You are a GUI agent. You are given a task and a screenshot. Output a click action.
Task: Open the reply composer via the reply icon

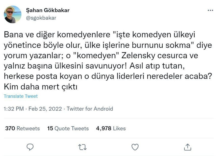click(30, 147)
